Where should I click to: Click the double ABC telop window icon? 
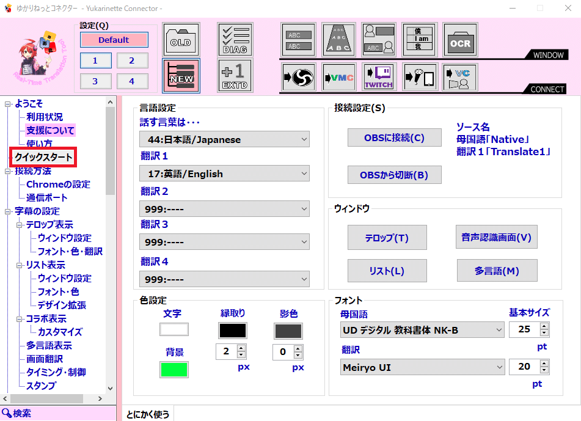[298, 38]
